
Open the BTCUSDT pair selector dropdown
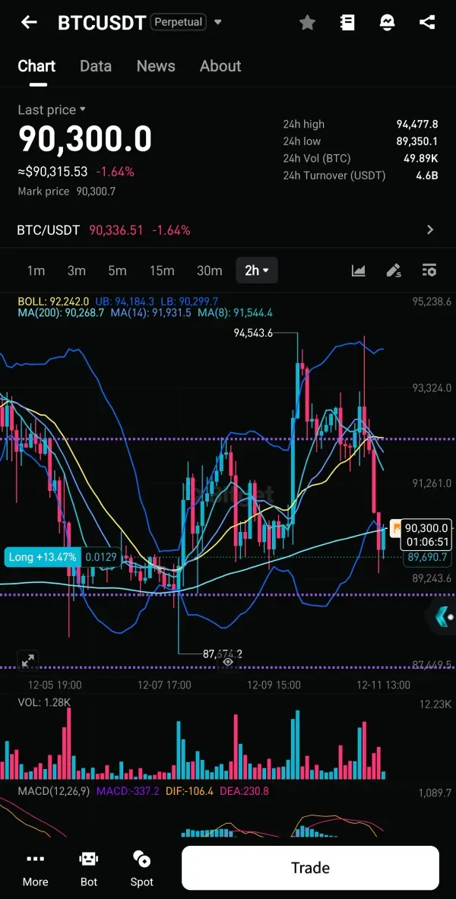coord(218,22)
